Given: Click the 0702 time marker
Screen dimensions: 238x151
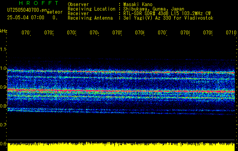Looking at the screenshot, I should click(49, 32).
